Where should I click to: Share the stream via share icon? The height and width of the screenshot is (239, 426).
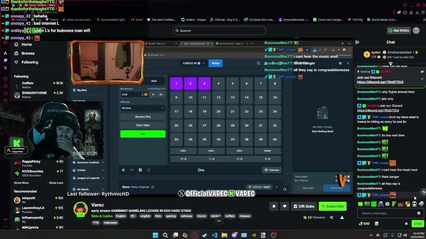331,217
